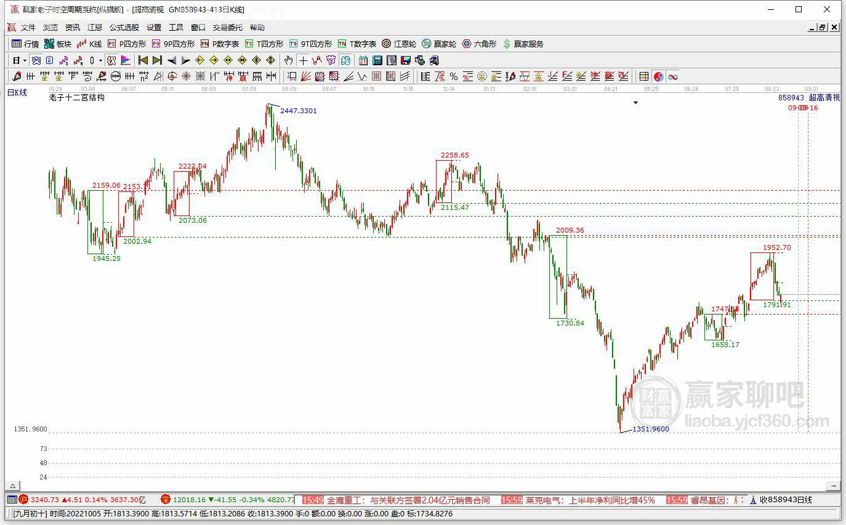
Task: Click the yellow grid table icon
Action: tap(644, 76)
